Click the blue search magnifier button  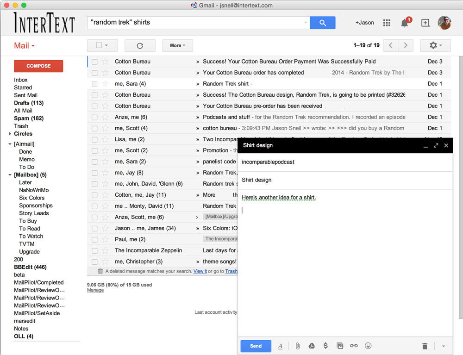[x=322, y=23]
